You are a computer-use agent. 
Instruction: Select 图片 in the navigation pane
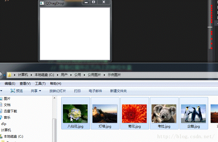click(x=7, y=99)
